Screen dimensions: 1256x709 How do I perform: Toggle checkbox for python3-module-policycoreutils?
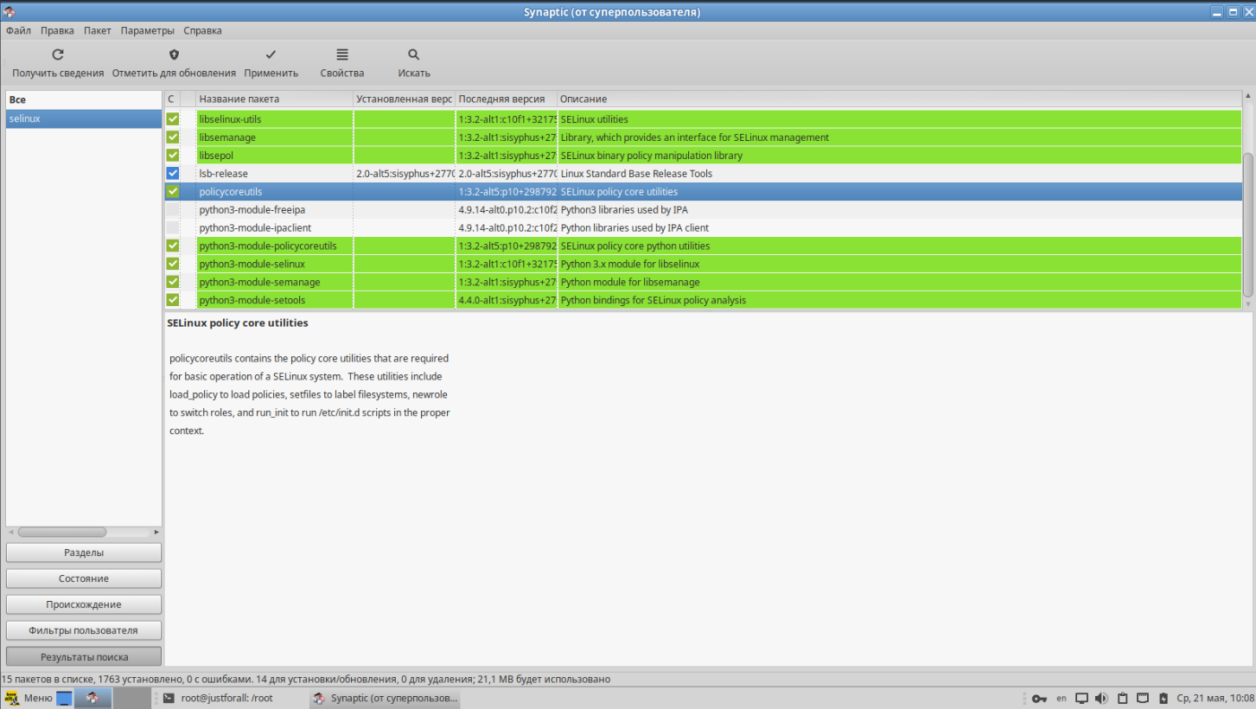tap(173, 246)
